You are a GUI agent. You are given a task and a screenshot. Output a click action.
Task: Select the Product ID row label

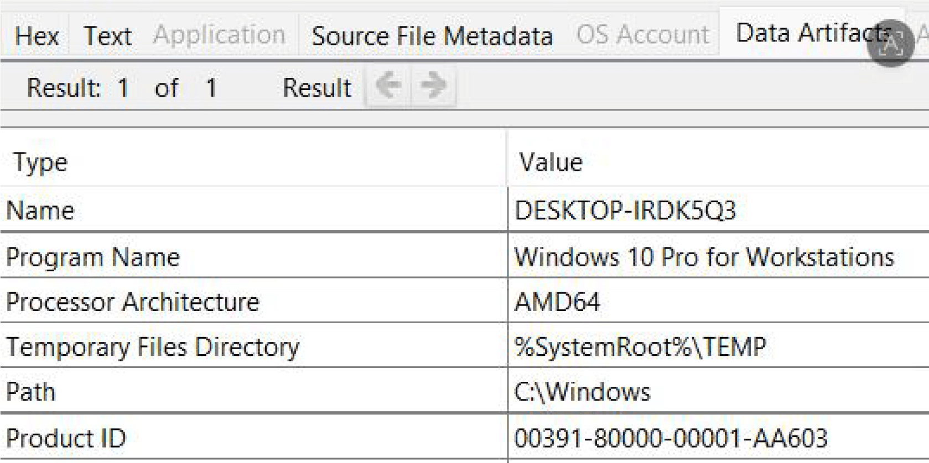(66, 438)
